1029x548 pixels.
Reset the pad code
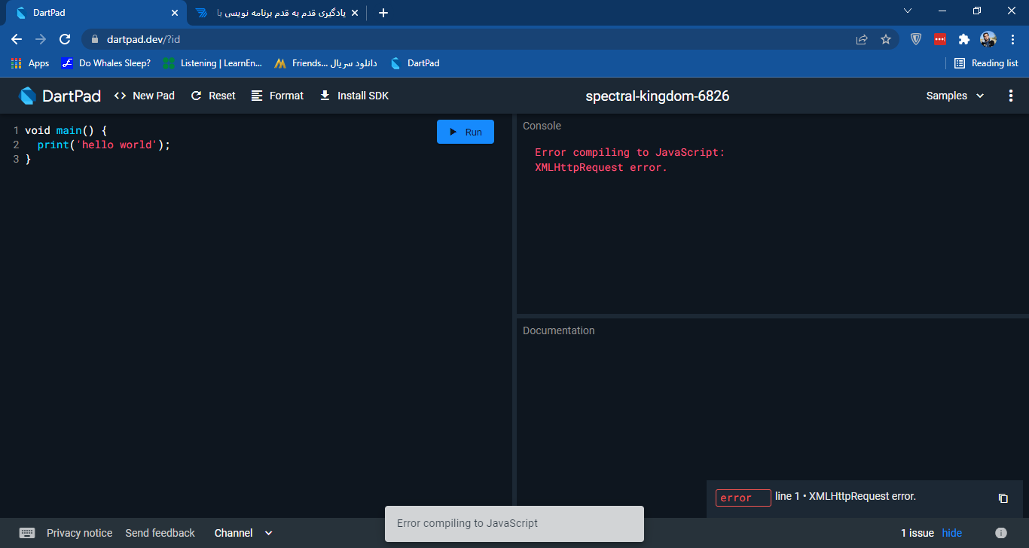tap(213, 96)
